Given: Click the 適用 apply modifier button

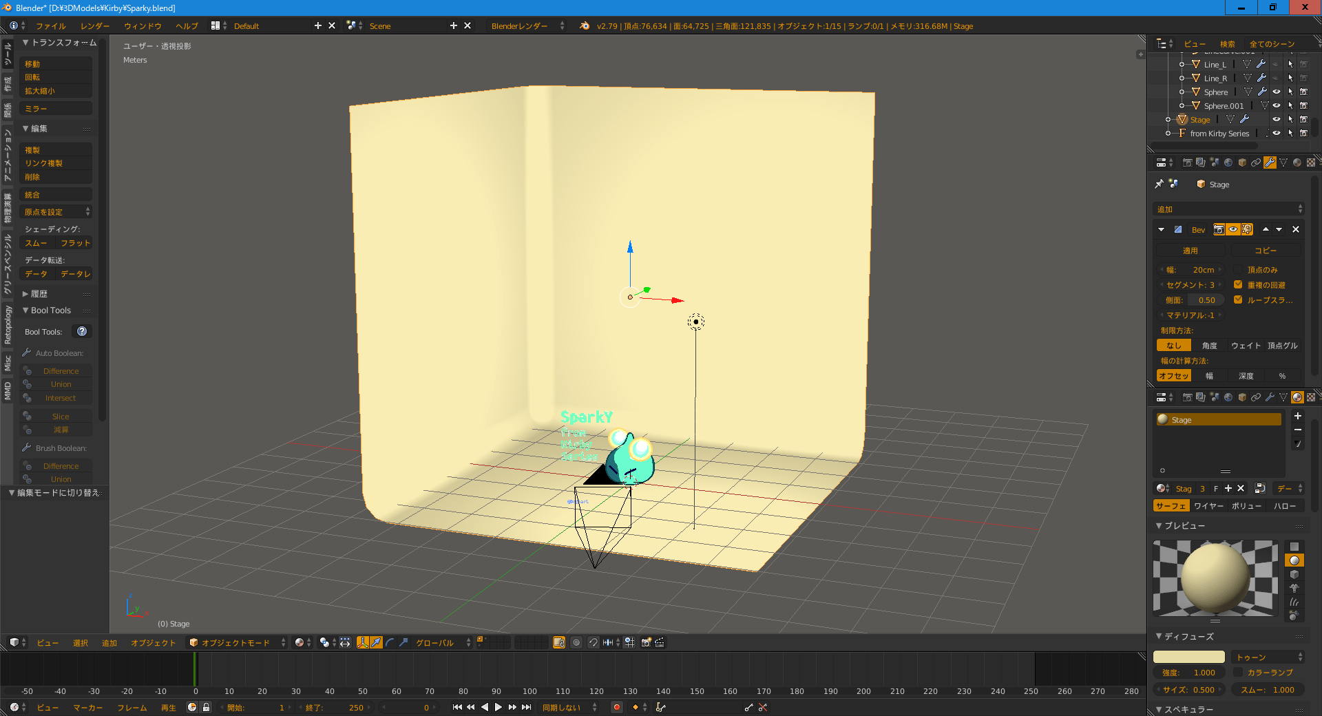Looking at the screenshot, I should [x=1190, y=251].
